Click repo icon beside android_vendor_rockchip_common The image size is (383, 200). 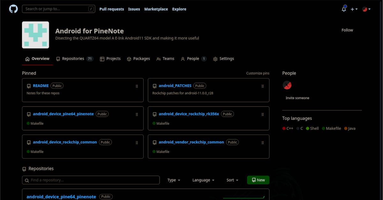pos(154,143)
